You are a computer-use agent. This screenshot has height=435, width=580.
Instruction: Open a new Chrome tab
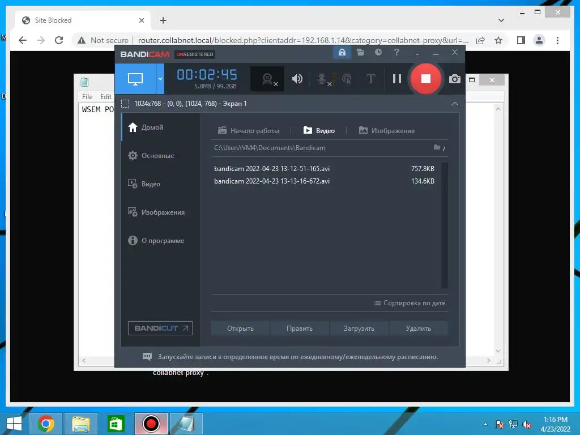(163, 20)
